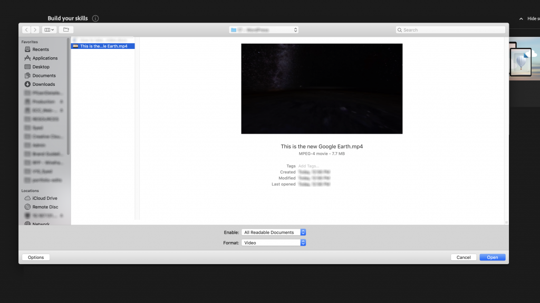Click file name This is the new Google Earth.mp4
Image resolution: width=540 pixels, height=303 pixels.
pyautogui.click(x=322, y=146)
